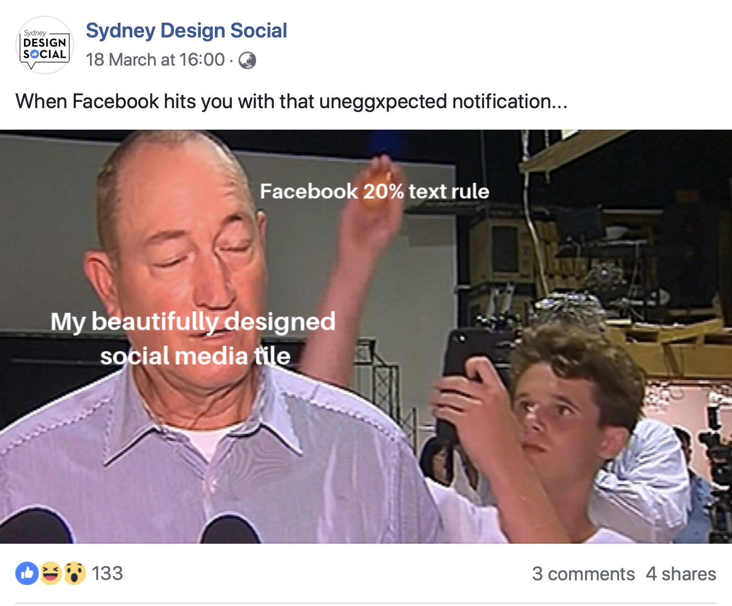Open the Sydney Design Social profile picture
732x606 pixels.
45,45
